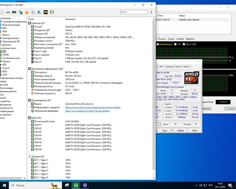Toggle the Motherboard checkbox in stability test
Viewport: 236px width, 189px height.
(x=158, y=44)
